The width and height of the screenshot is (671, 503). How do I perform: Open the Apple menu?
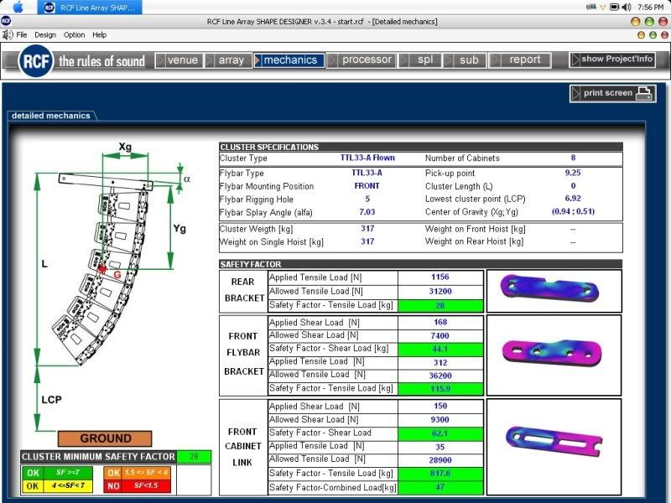(18, 8)
